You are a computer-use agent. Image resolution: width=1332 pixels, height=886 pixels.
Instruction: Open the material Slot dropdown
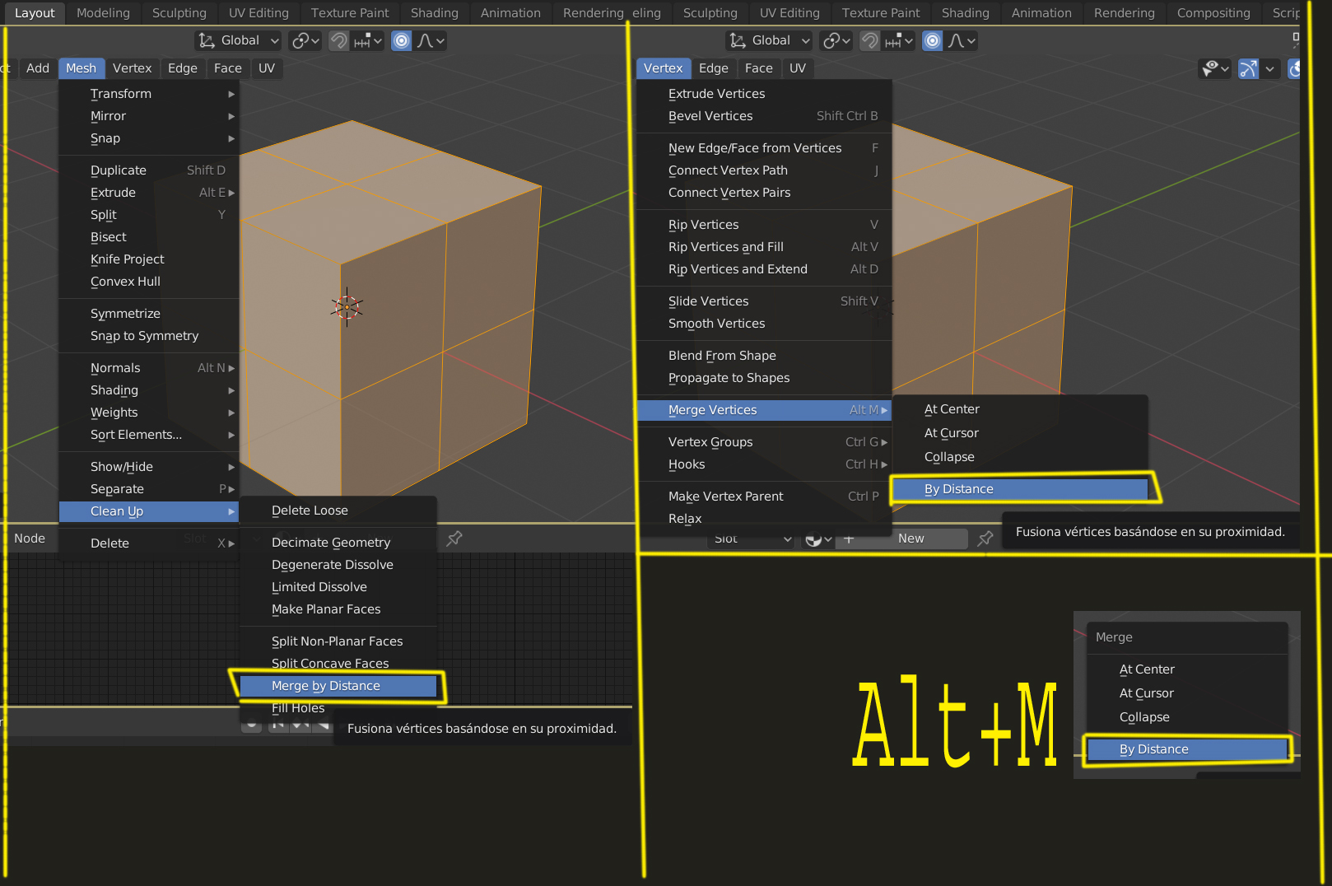[x=751, y=539]
